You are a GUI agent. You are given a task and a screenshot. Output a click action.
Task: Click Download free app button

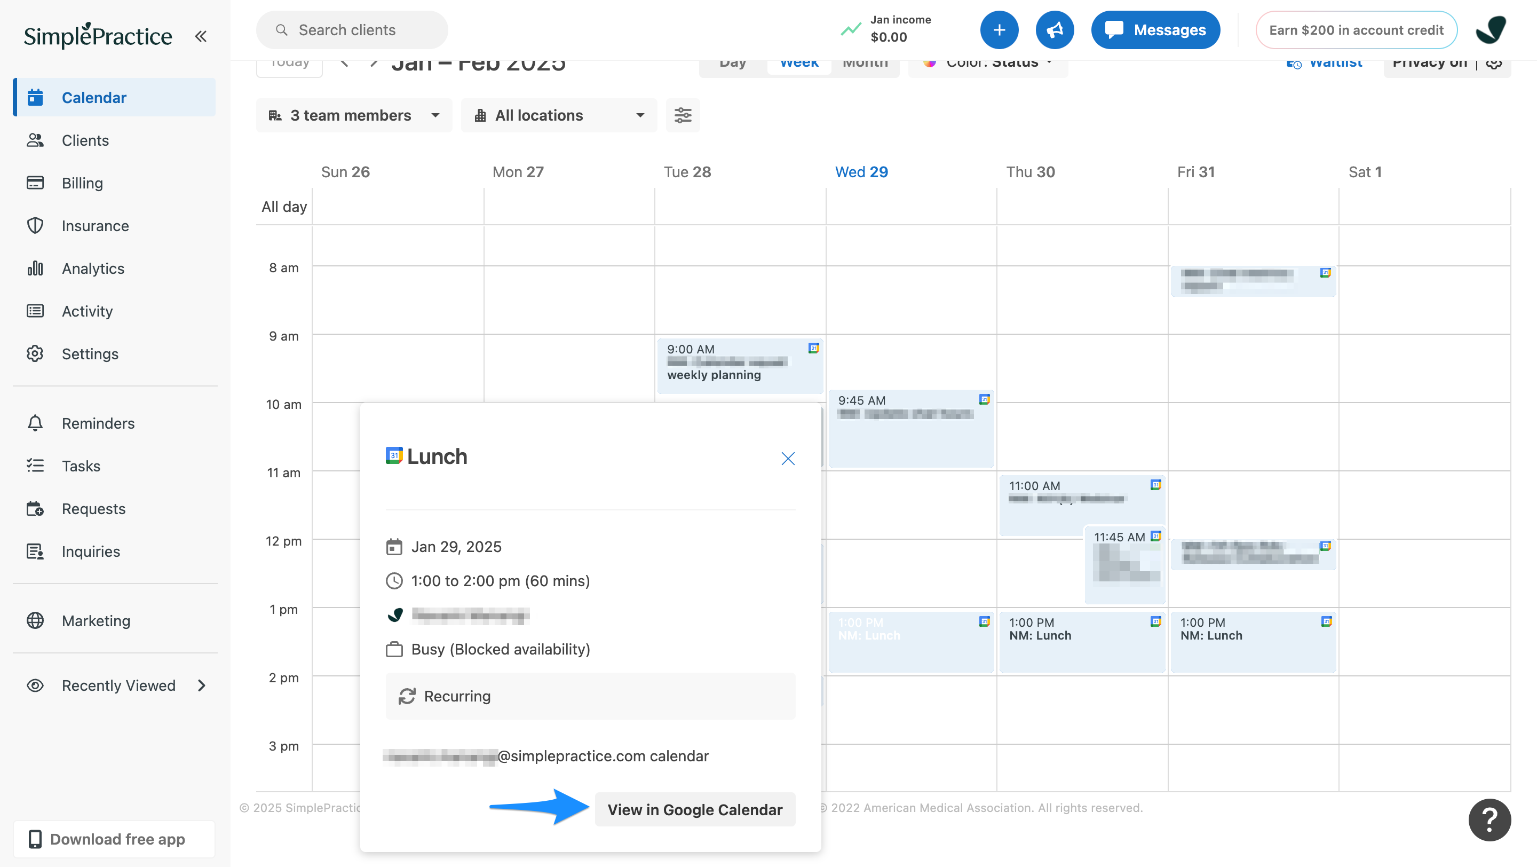click(115, 839)
